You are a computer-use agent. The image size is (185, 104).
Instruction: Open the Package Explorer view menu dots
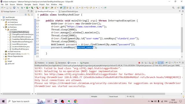[x=32, y=15]
